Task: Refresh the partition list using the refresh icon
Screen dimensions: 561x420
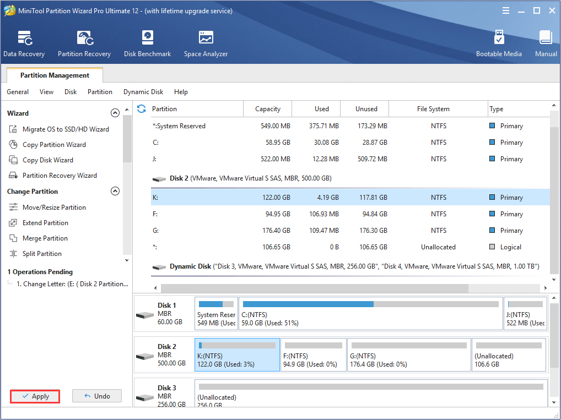Action: coord(142,109)
